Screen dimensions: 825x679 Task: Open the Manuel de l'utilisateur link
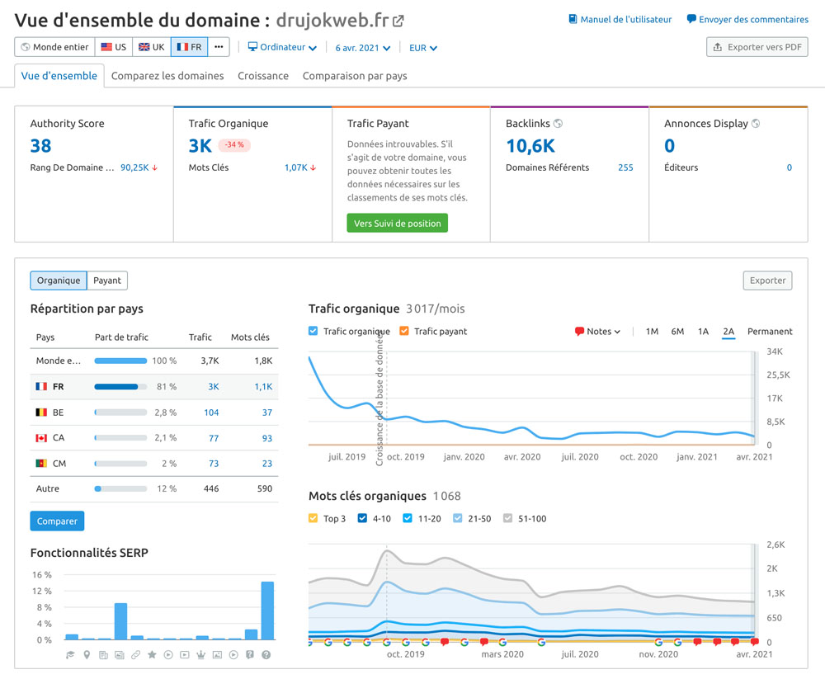[x=626, y=20]
